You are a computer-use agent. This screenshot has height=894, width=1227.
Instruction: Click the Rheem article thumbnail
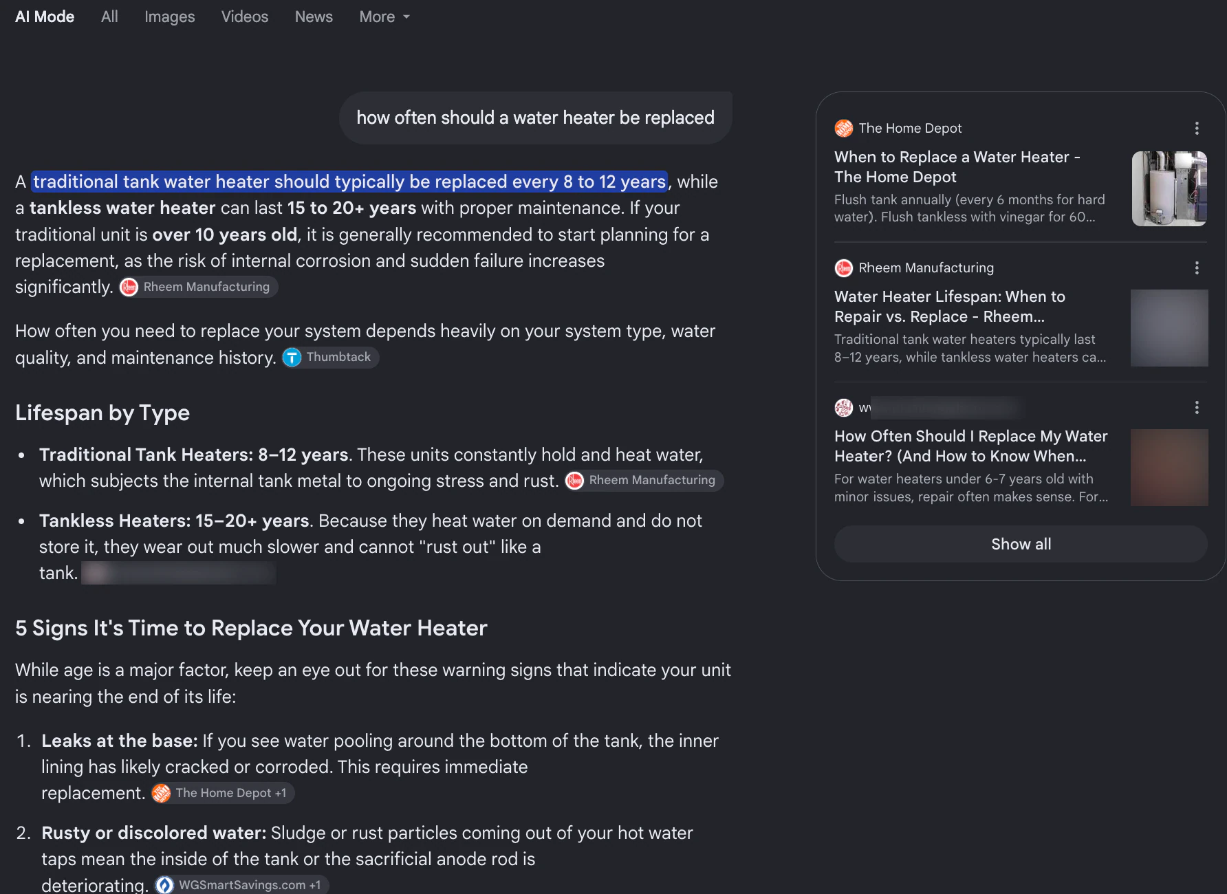1169,328
